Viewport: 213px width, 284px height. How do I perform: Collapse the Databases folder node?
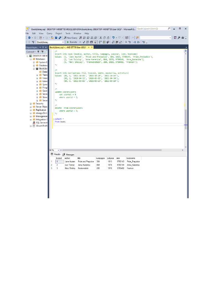coord(31,59)
